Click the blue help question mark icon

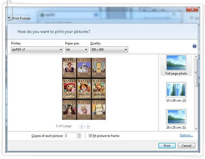pos(194,46)
